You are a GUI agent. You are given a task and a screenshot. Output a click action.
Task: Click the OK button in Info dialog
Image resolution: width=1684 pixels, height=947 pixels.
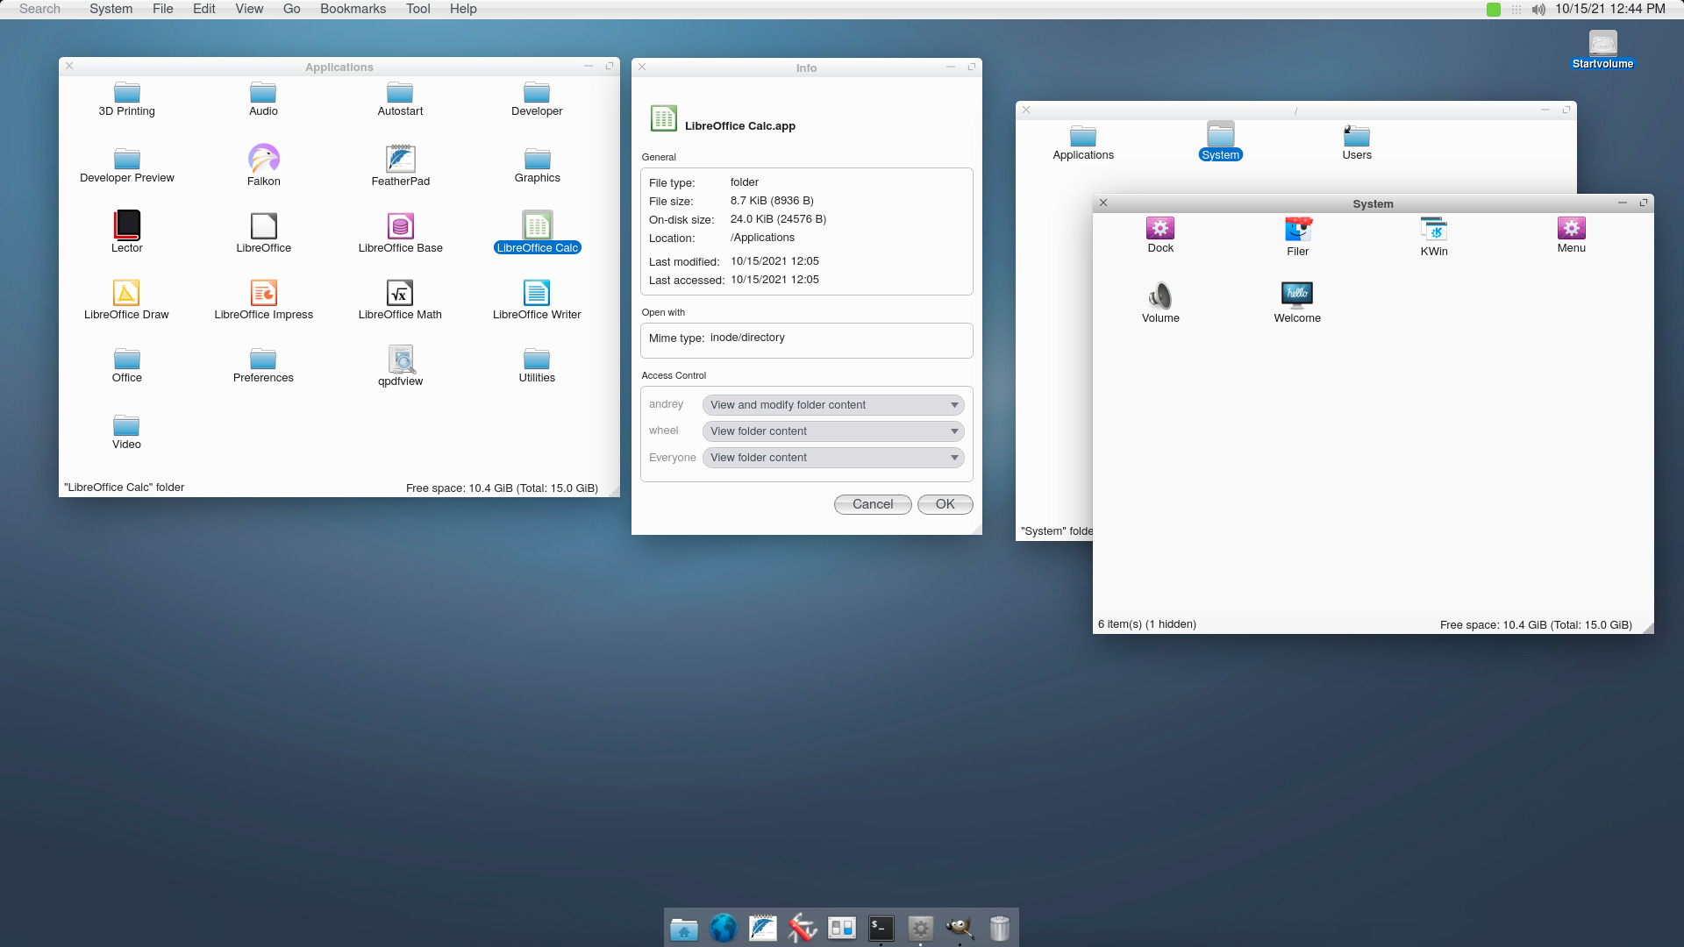tap(945, 504)
